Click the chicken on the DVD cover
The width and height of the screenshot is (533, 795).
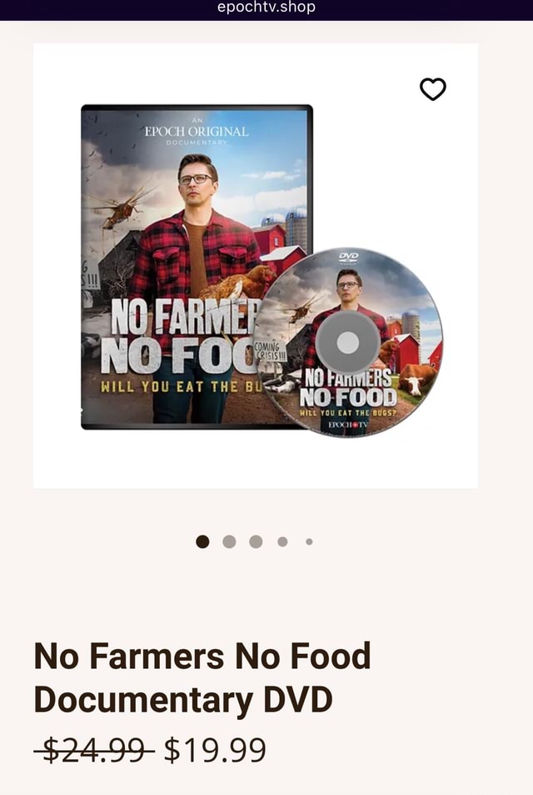tap(239, 284)
